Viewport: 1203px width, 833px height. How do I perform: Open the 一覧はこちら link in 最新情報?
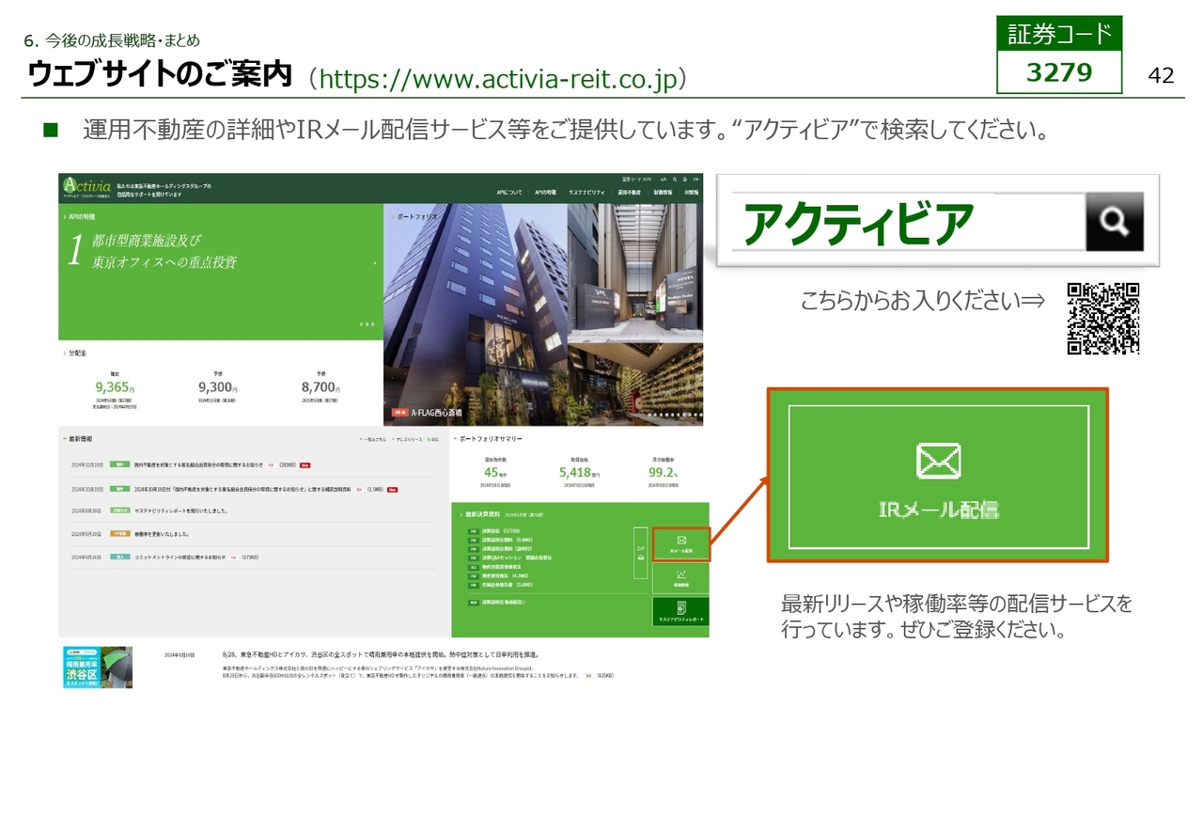tap(374, 439)
